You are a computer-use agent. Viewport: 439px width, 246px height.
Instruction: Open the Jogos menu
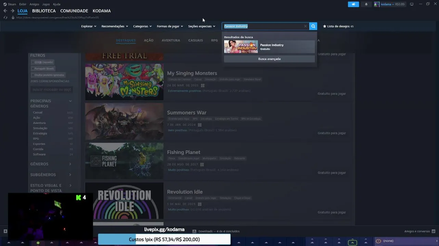46,4
